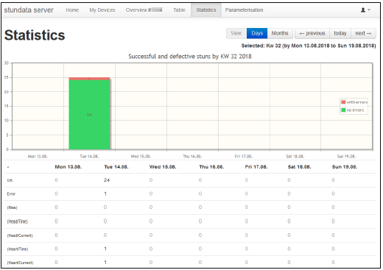Click the stundata server brand link
This screenshot has width=383, height=270.
(29, 10)
